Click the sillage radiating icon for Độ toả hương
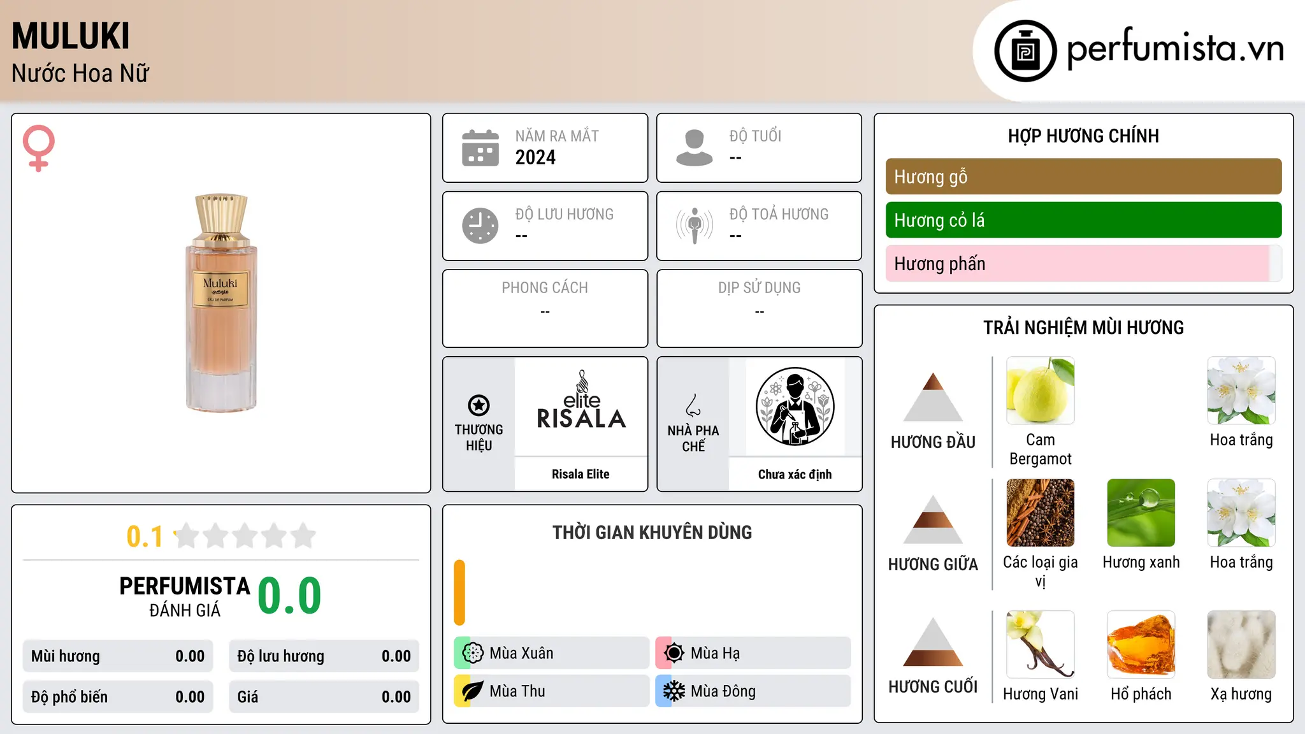Viewport: 1305px width, 734px height. tap(694, 226)
